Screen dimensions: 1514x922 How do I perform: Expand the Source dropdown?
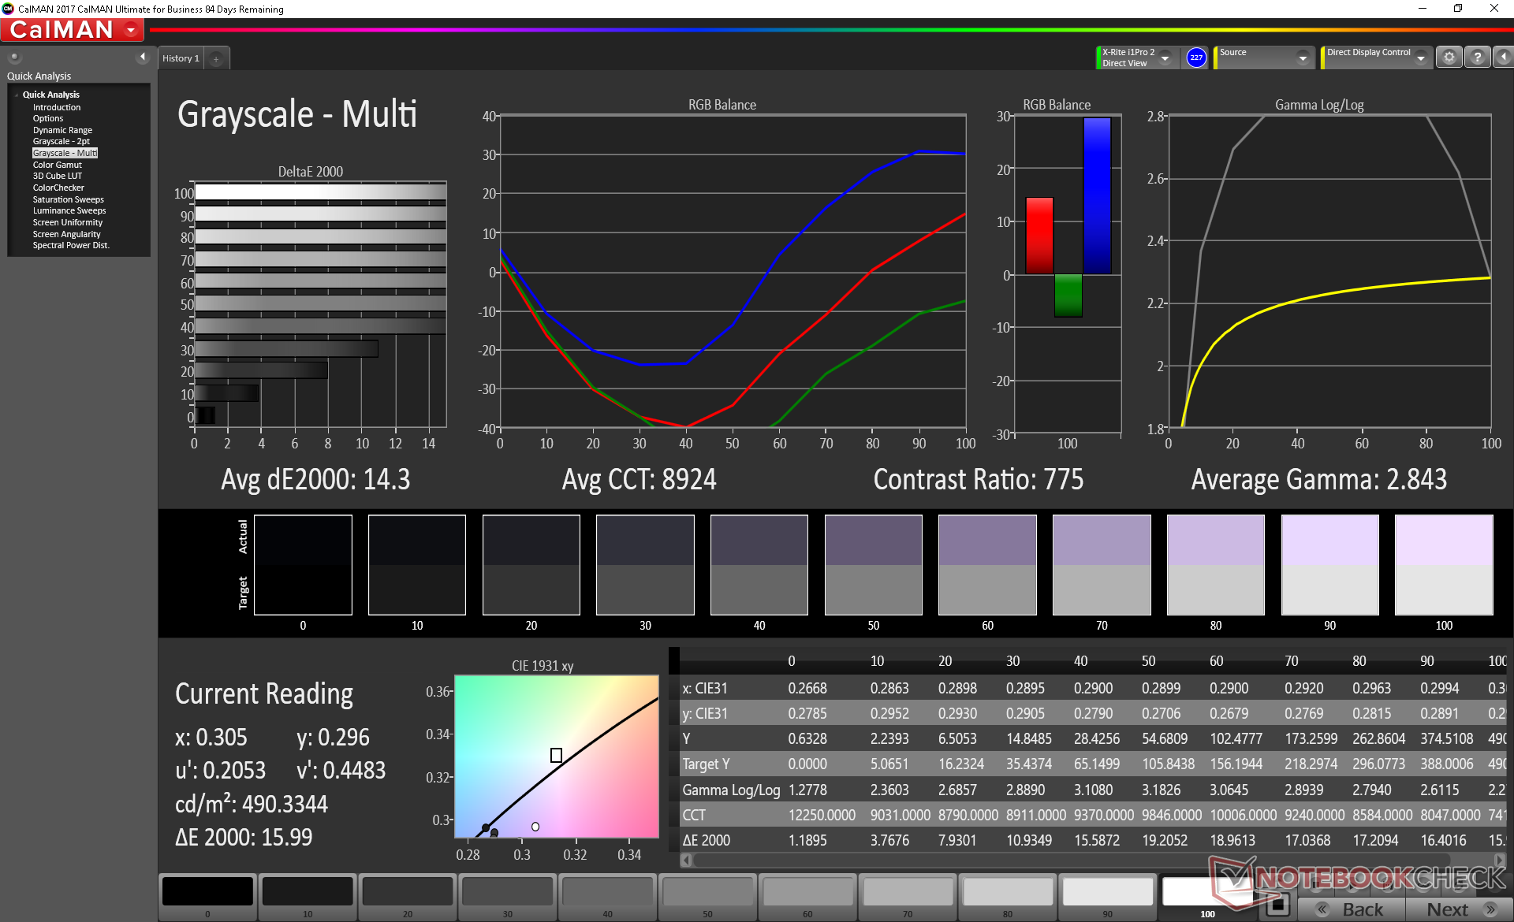pyautogui.click(x=1303, y=58)
